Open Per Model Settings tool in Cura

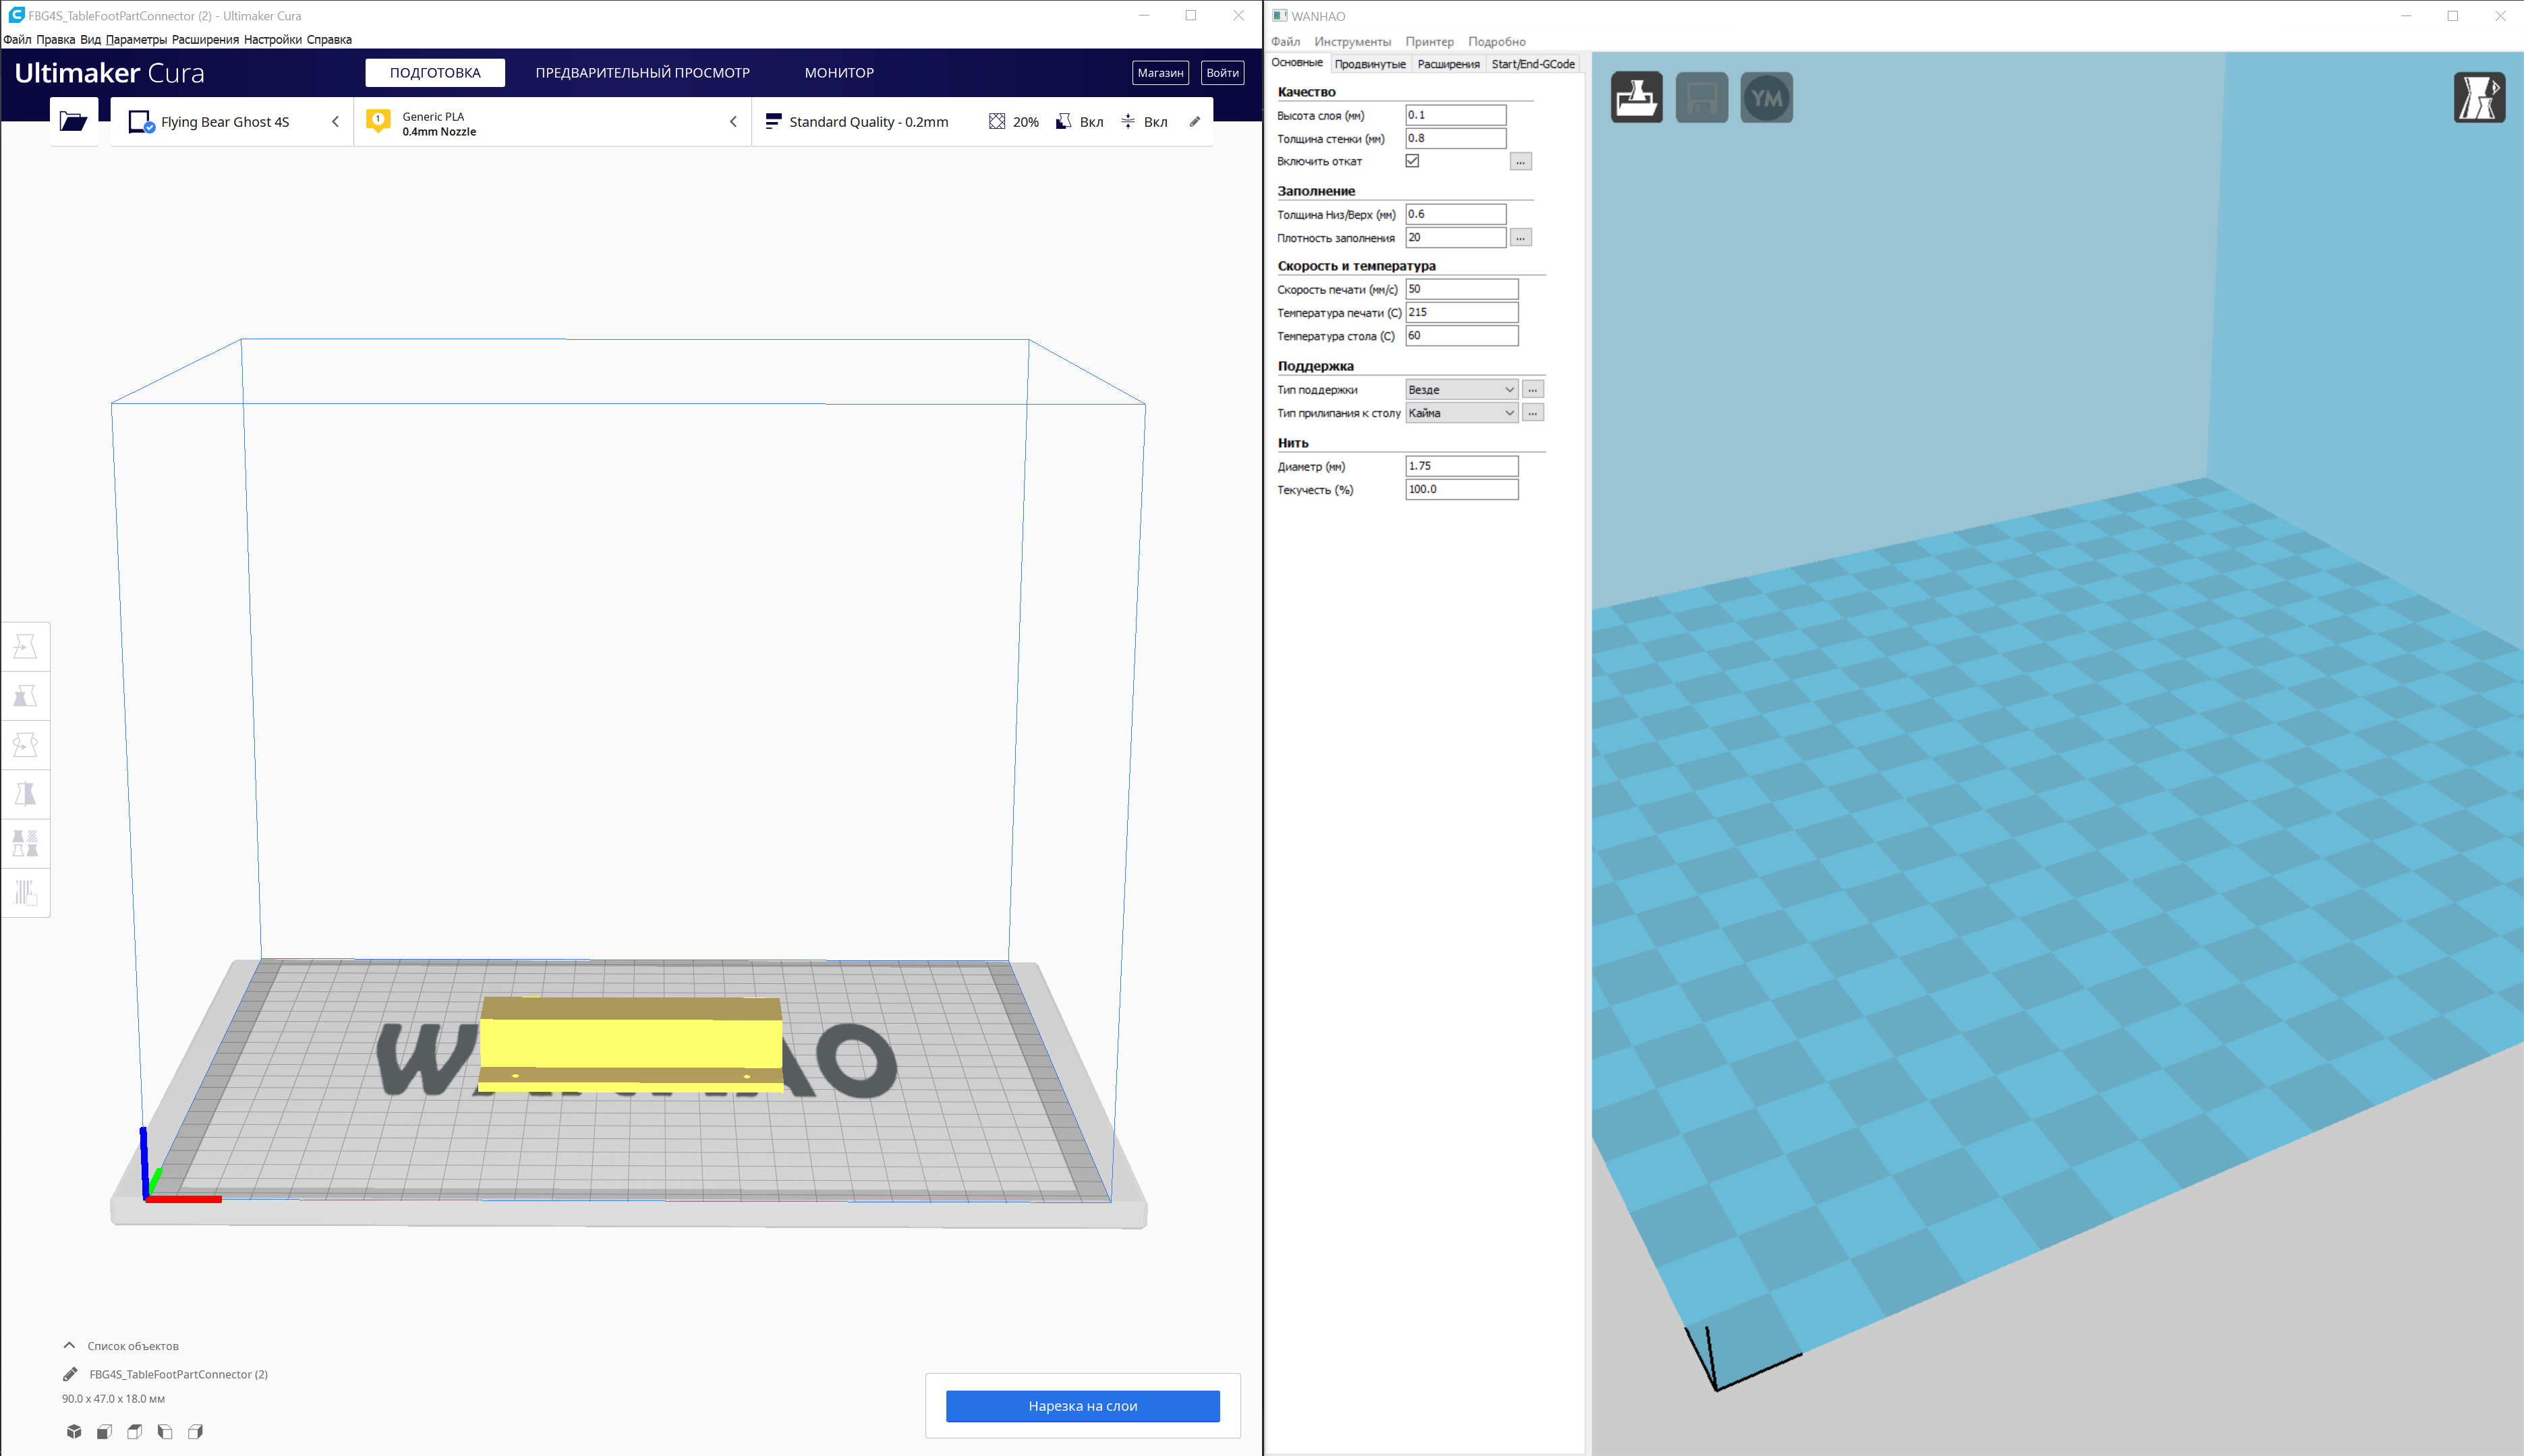26,843
